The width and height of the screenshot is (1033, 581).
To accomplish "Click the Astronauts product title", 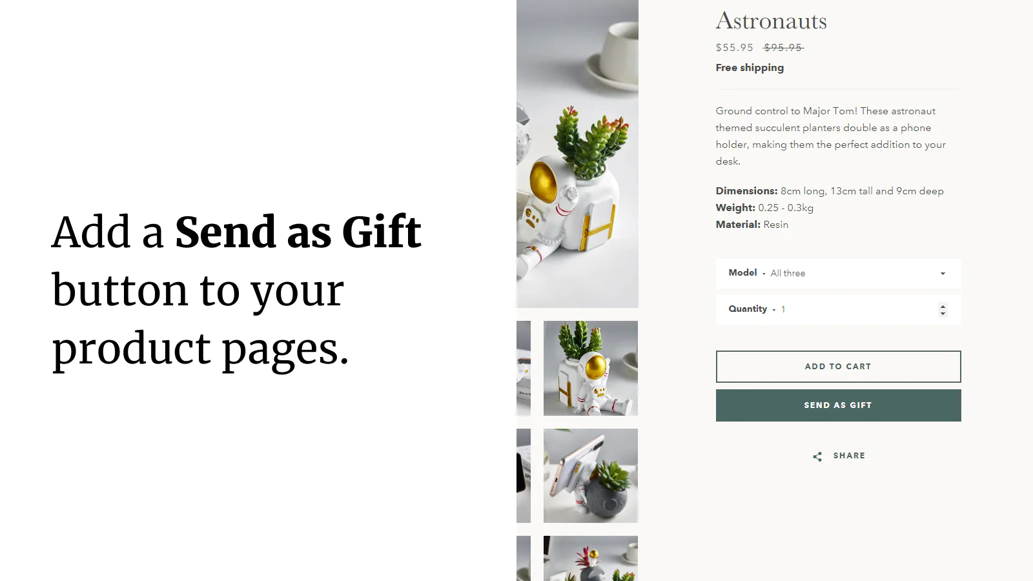I will (771, 21).
